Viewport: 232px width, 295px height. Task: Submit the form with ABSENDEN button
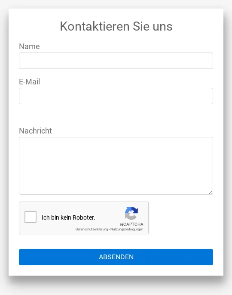click(116, 257)
